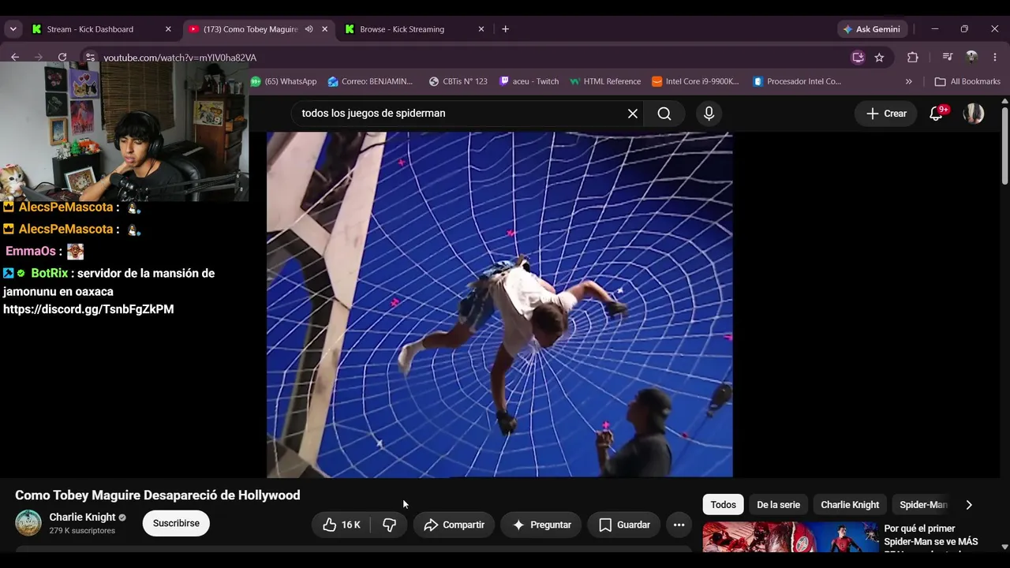
Task: Share the video via Compartir
Action: 454,525
